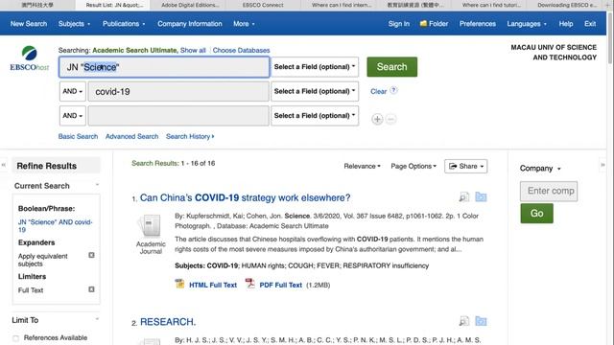Collapse the Current Search section

click(97, 185)
